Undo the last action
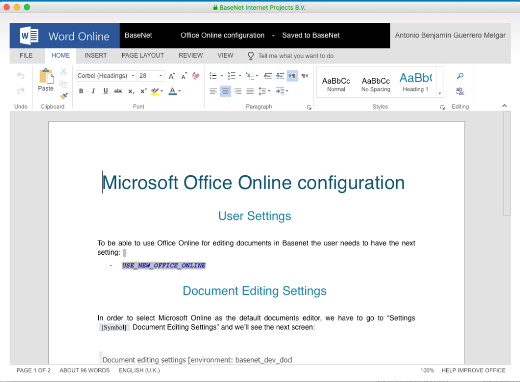This screenshot has height=382, width=520. [x=21, y=75]
